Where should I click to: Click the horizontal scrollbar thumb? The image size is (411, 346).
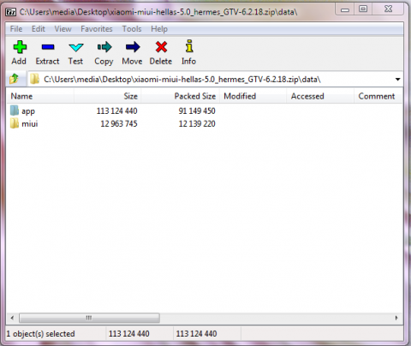pyautogui.click(x=89, y=318)
